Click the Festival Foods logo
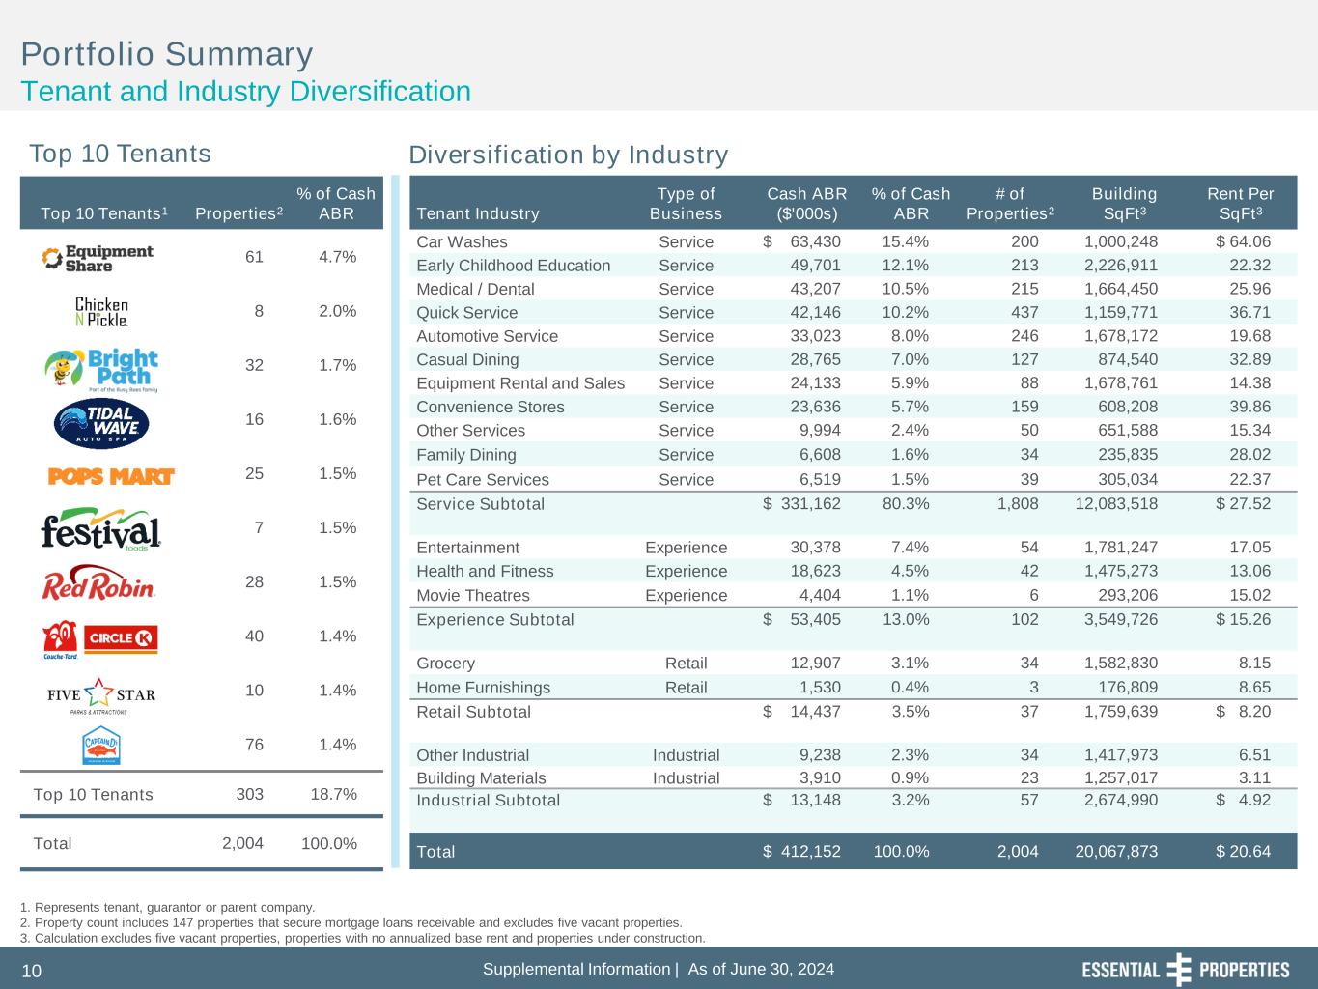The image size is (1318, 989). [x=100, y=529]
